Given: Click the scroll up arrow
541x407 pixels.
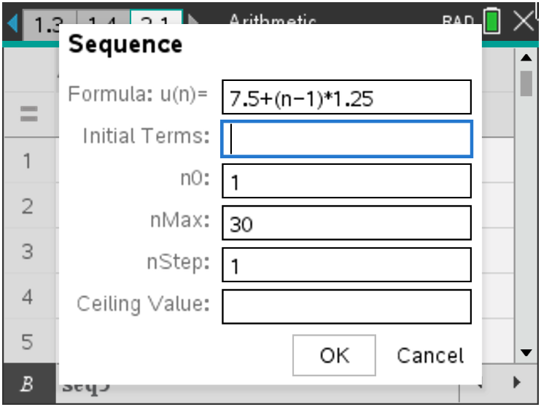Looking at the screenshot, I should [x=526, y=57].
